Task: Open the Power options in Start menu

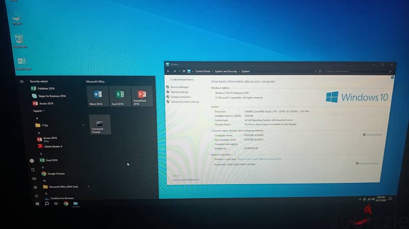Action: [36, 196]
